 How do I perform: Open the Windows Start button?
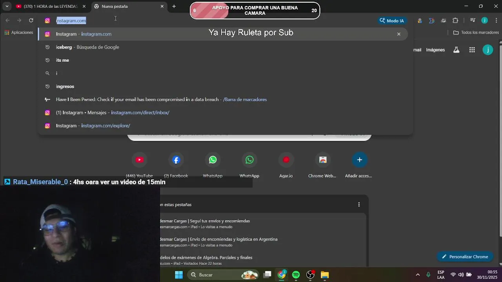click(179, 275)
